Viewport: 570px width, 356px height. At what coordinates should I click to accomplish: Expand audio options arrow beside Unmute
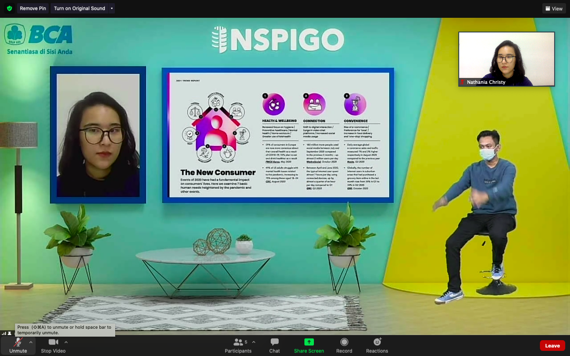pyautogui.click(x=31, y=342)
